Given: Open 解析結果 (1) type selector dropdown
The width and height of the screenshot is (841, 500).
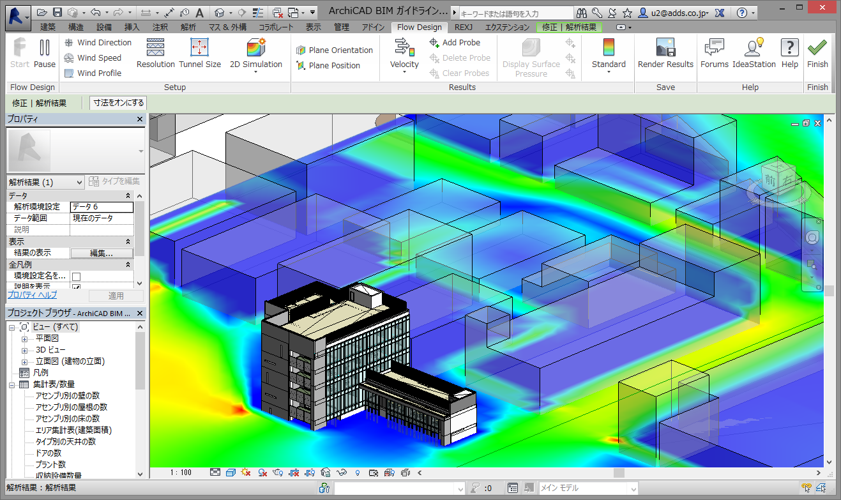Looking at the screenshot, I should (x=45, y=183).
